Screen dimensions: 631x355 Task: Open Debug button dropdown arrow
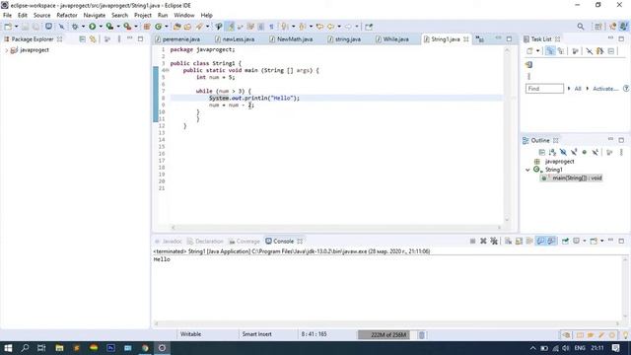pos(83,27)
